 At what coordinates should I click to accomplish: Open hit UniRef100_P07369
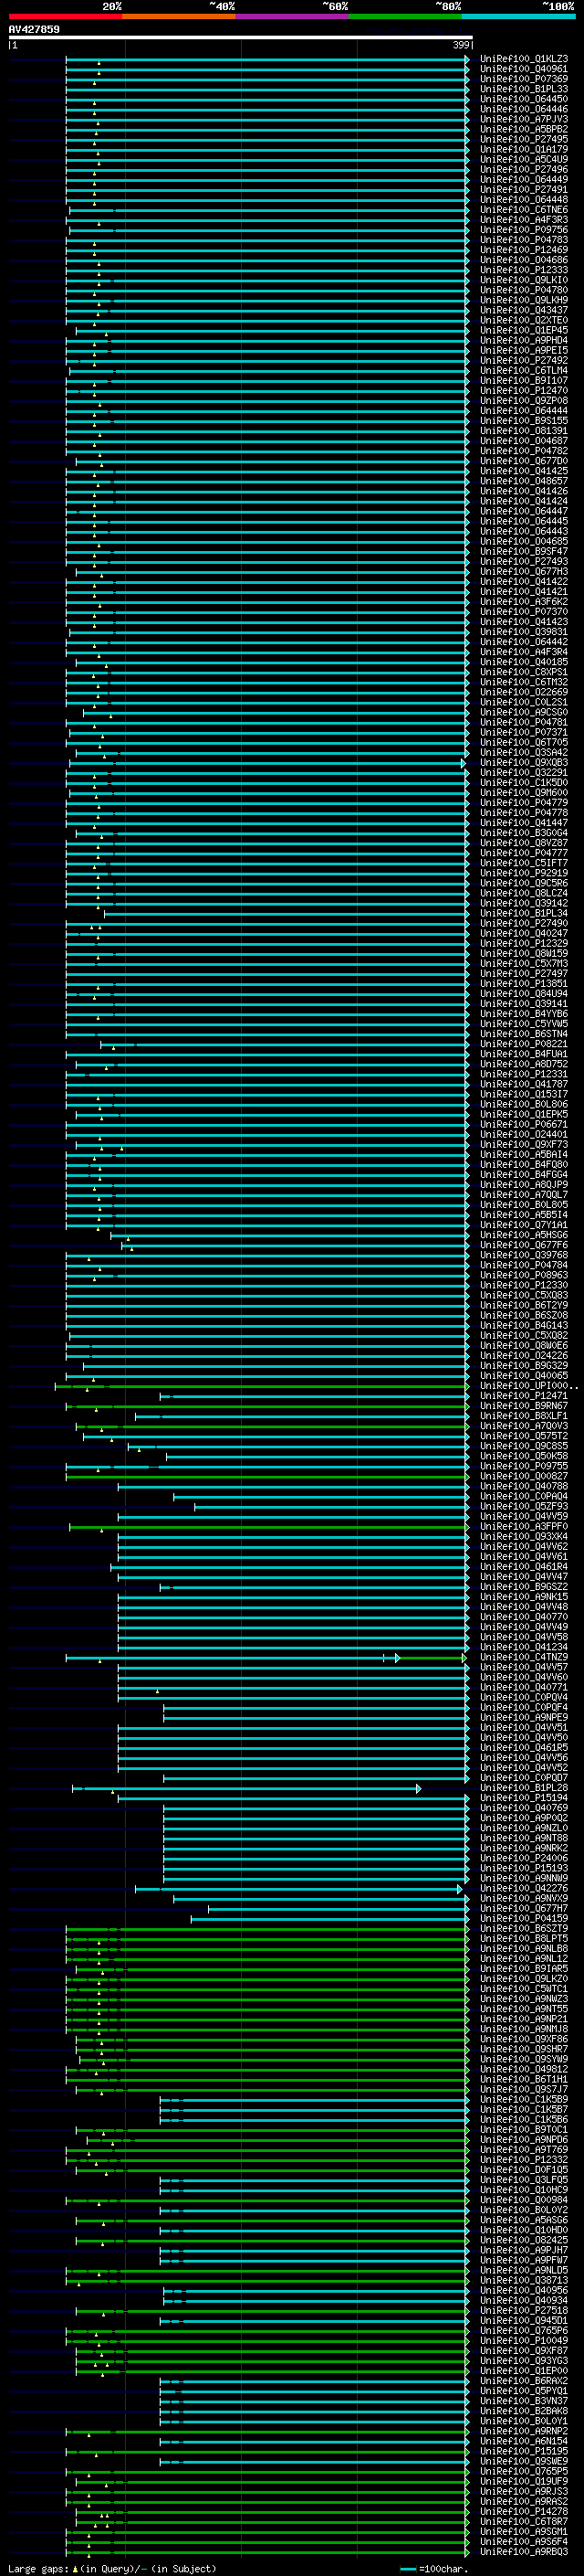[x=524, y=79]
